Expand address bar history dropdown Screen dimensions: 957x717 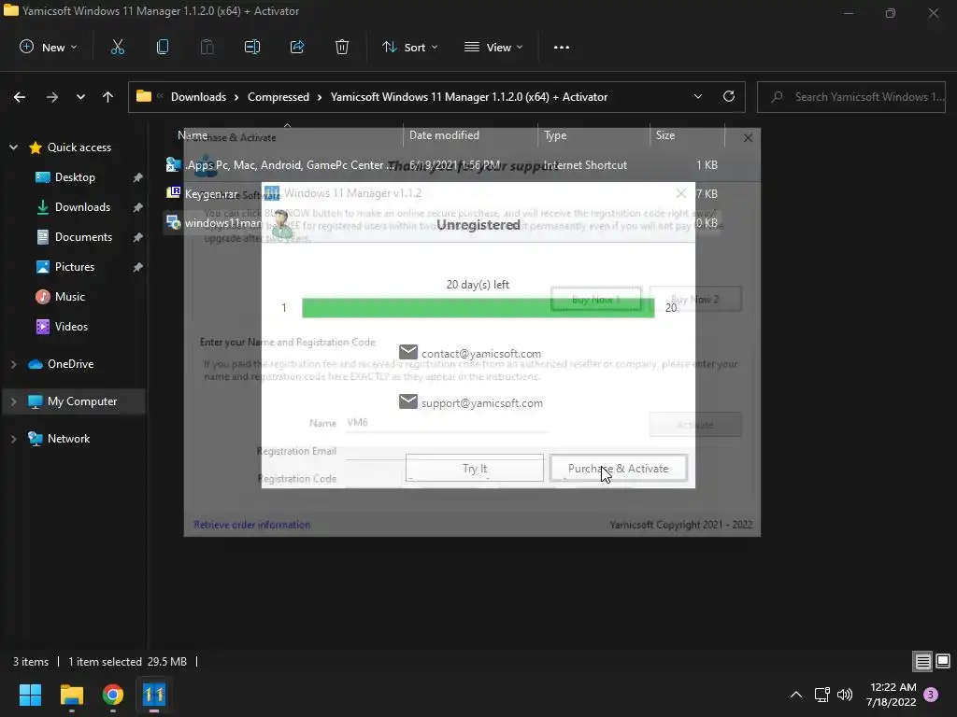pos(697,96)
